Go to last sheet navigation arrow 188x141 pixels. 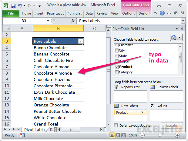(x=18, y=129)
